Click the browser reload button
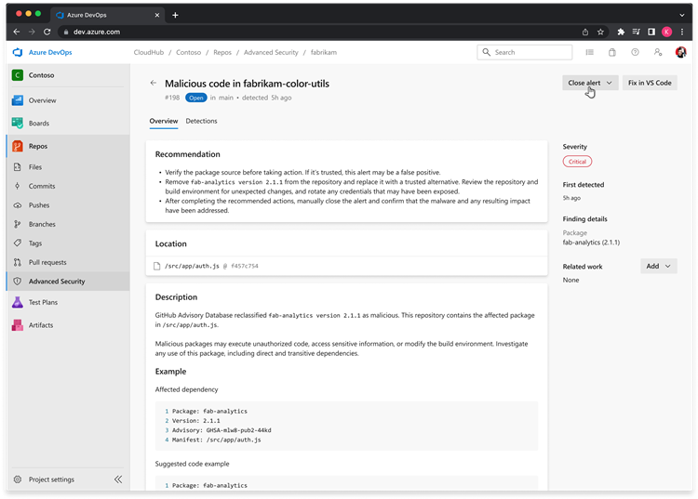698x499 pixels. coord(47,32)
